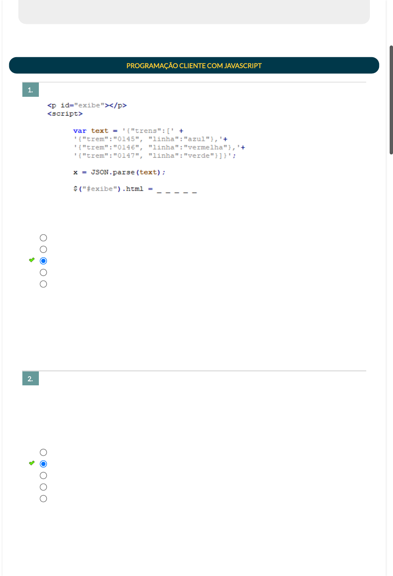Click the blank underscores after .html =
393x576 pixels.
pyautogui.click(x=177, y=190)
